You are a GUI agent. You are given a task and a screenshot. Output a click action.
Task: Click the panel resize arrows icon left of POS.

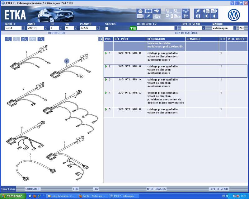[x=100, y=39]
